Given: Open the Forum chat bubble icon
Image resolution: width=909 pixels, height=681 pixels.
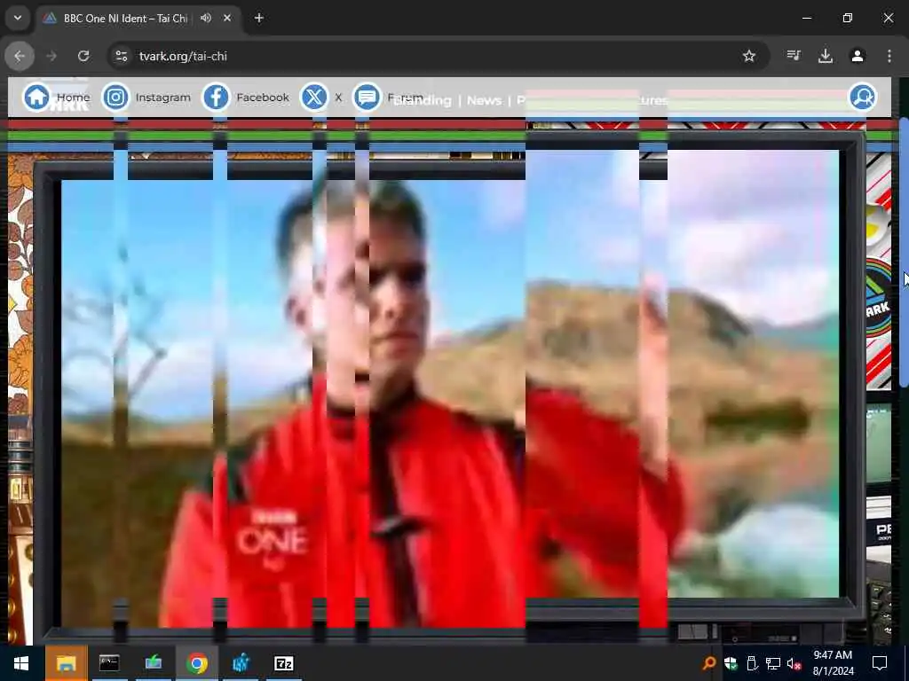Looking at the screenshot, I should (x=367, y=98).
